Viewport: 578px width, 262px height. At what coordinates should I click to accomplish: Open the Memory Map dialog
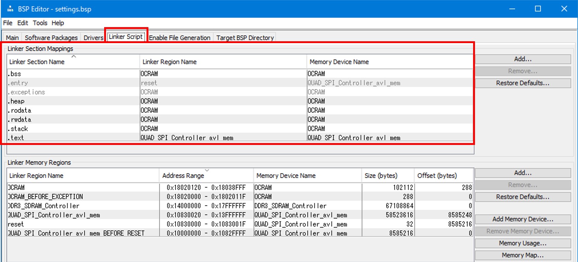pyautogui.click(x=523, y=255)
